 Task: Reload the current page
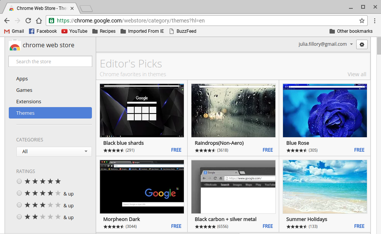pos(27,21)
